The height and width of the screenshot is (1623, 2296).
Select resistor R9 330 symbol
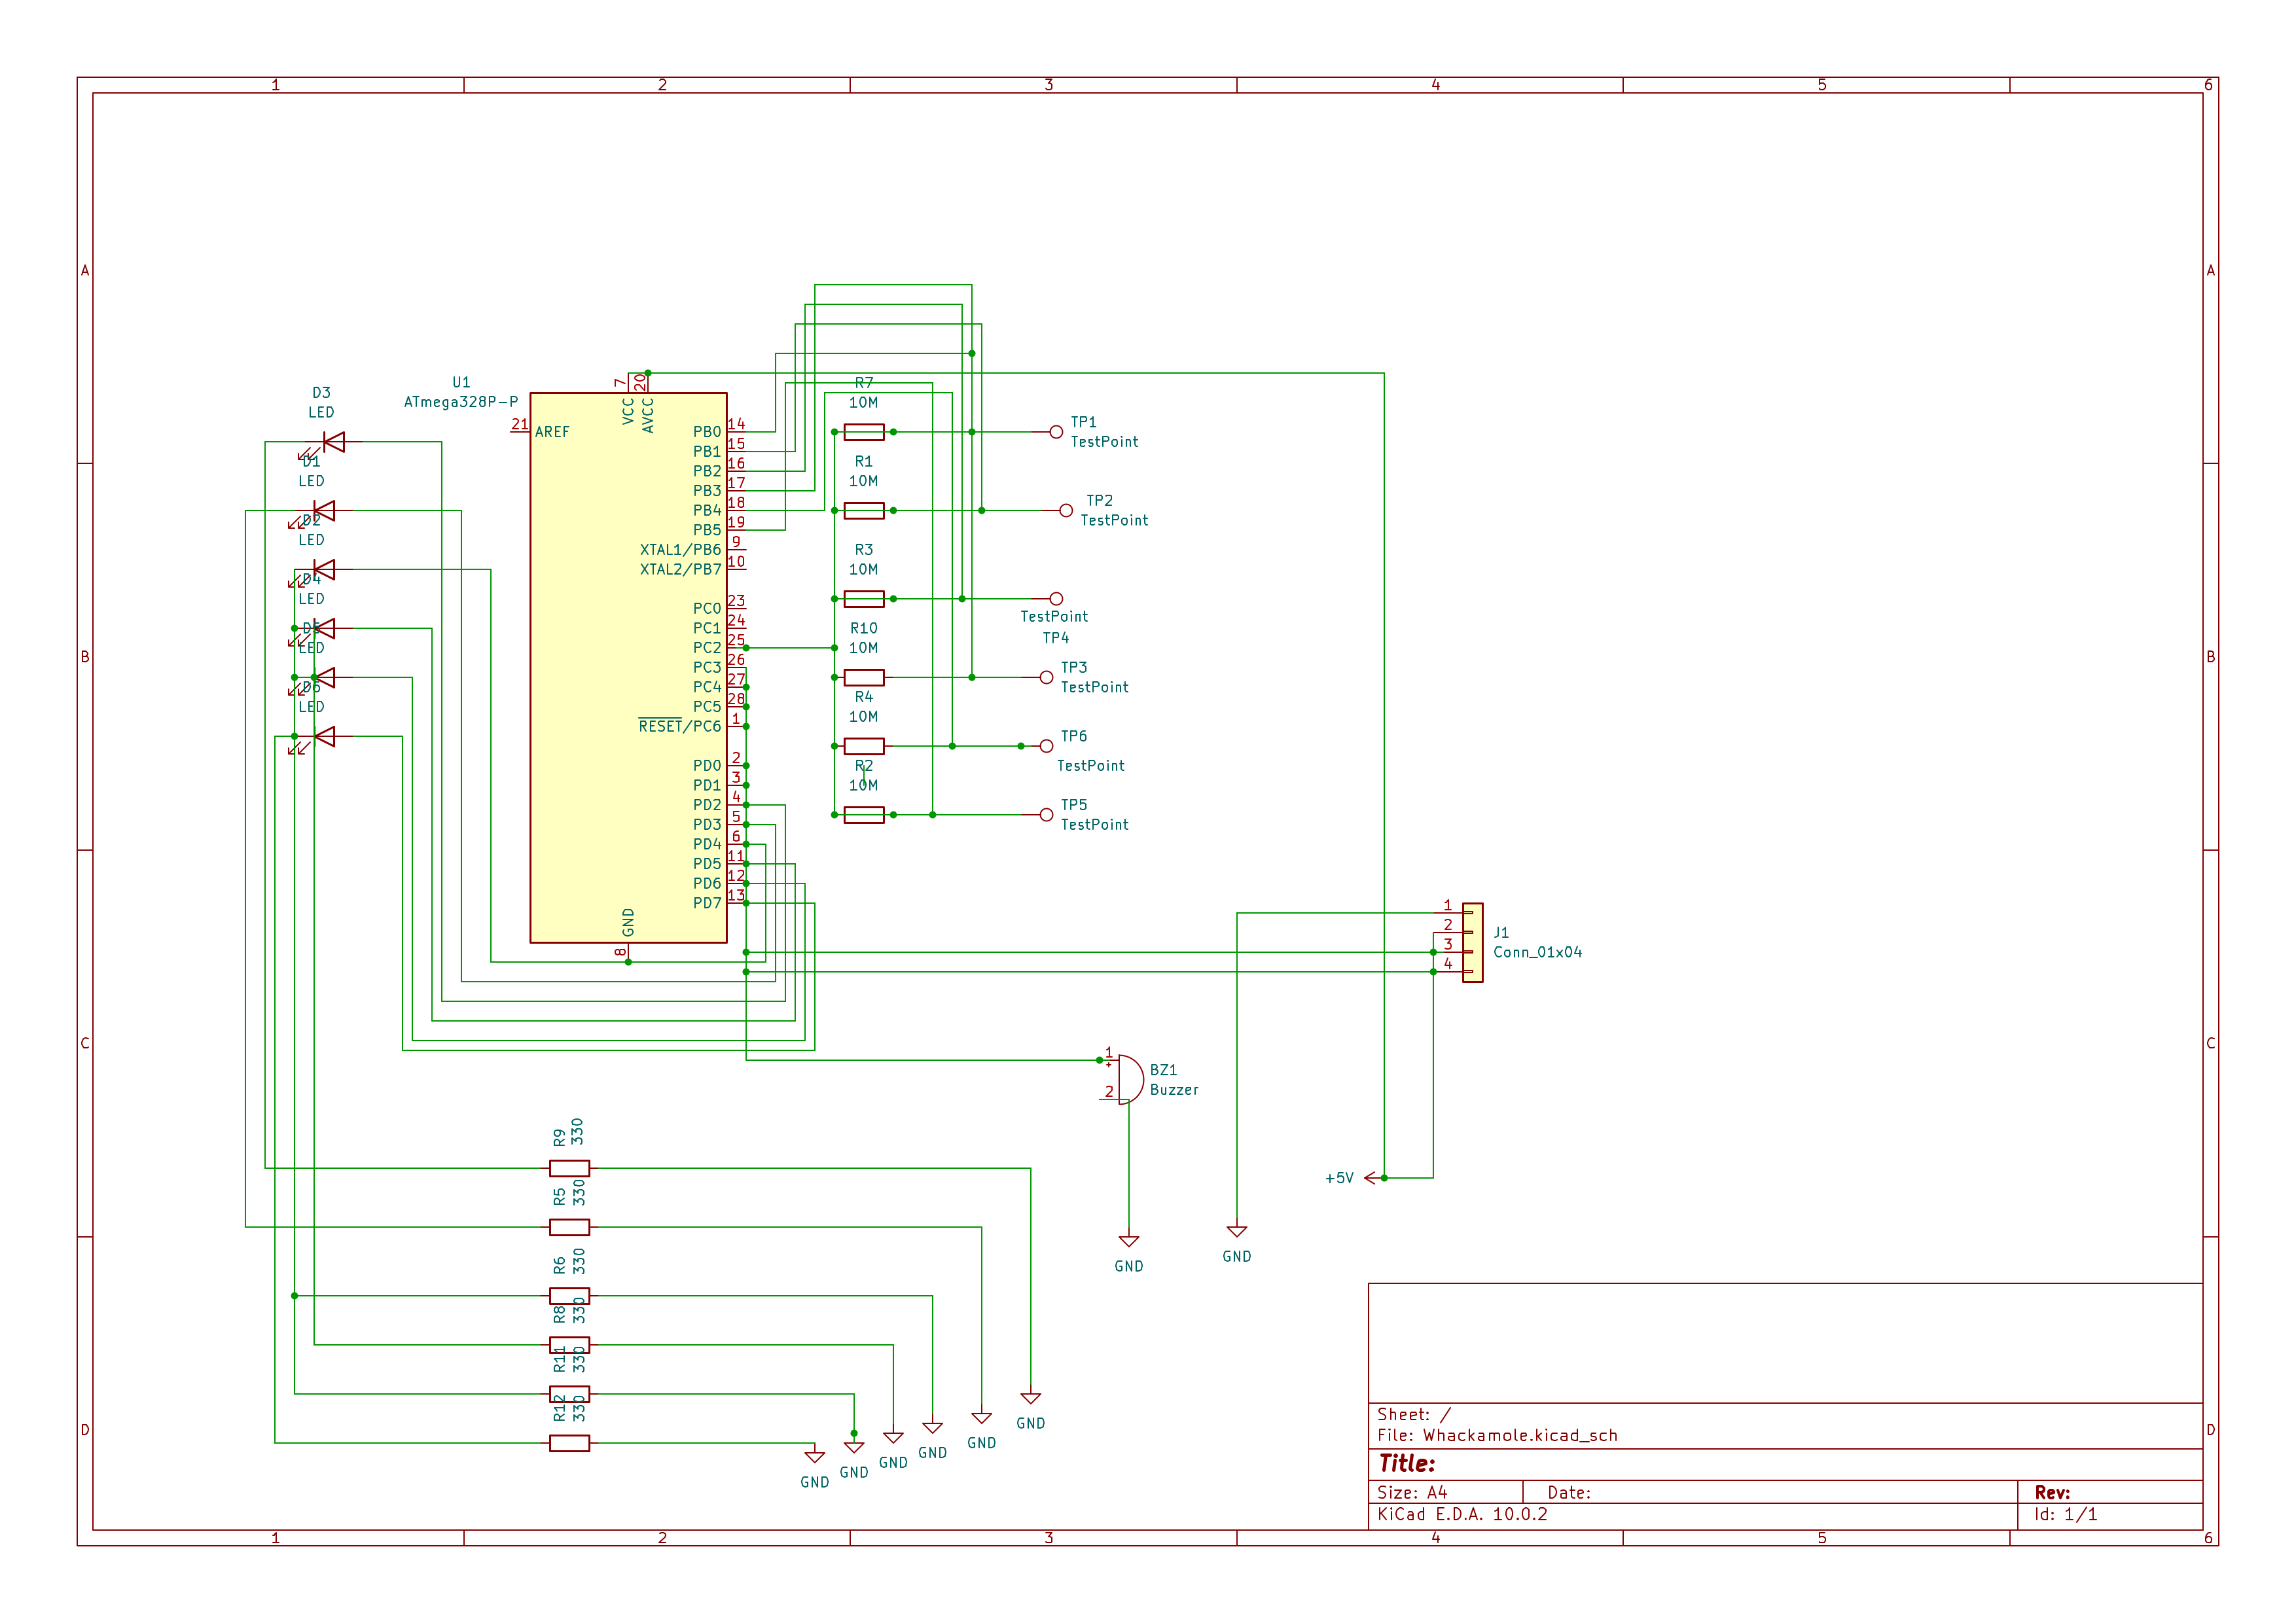tap(569, 1168)
